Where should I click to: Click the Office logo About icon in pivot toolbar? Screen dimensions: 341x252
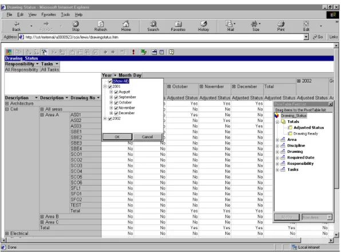9,52
